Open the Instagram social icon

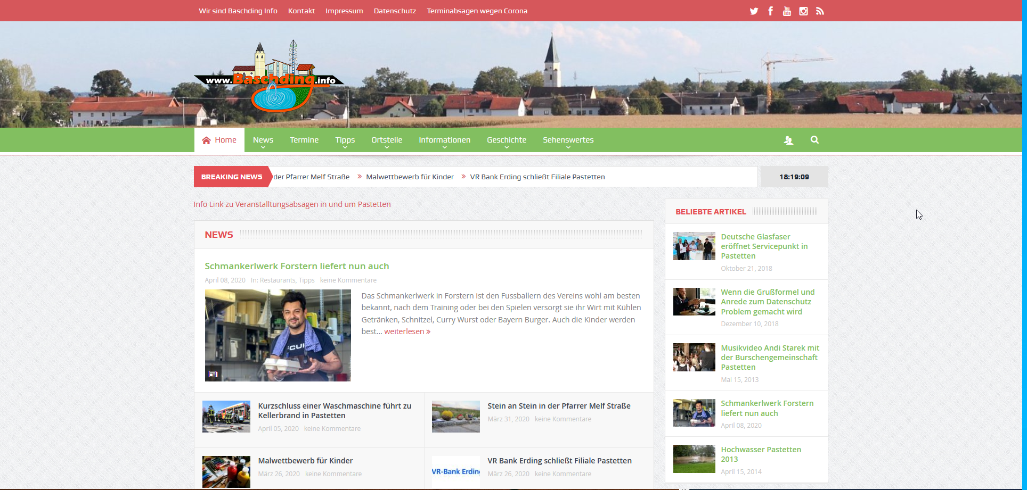tap(803, 11)
